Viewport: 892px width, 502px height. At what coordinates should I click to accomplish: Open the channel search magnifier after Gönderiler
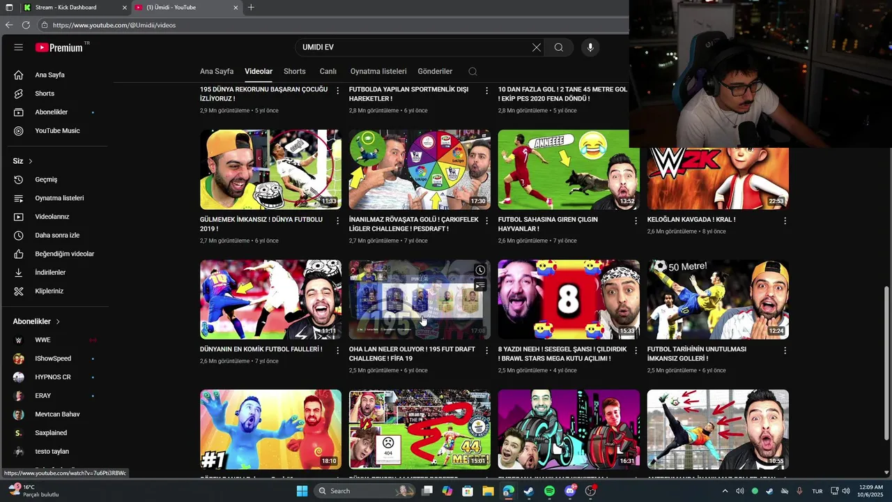click(472, 71)
